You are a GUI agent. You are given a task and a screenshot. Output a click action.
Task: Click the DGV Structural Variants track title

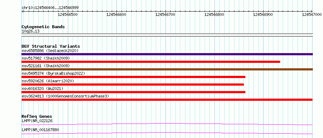51,46
